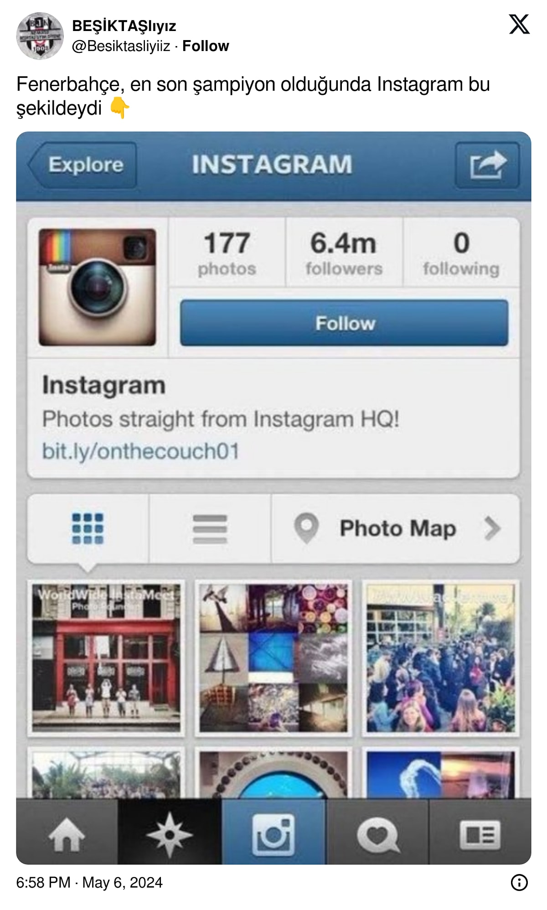Image resolution: width=547 pixels, height=910 pixels.
Task: Open the WorldWide InstaMeet photo thumbnail
Action: click(106, 658)
